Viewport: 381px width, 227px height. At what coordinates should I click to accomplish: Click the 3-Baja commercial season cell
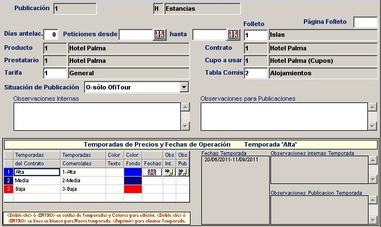pos(83,189)
